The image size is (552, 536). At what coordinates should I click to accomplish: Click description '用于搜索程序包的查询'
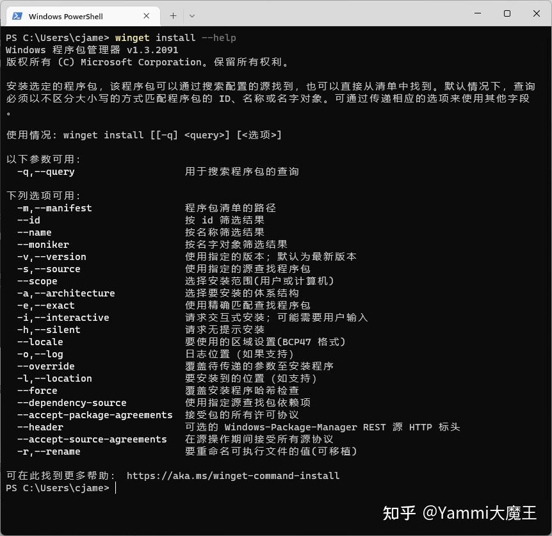click(x=242, y=172)
